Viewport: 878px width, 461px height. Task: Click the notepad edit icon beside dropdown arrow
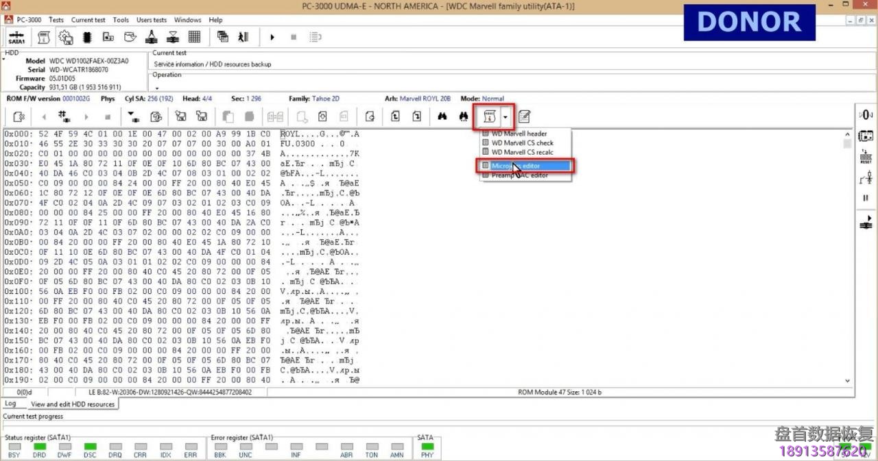pyautogui.click(x=524, y=116)
